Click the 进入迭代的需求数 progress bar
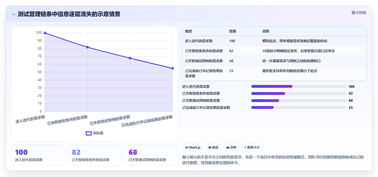 point(299,86)
